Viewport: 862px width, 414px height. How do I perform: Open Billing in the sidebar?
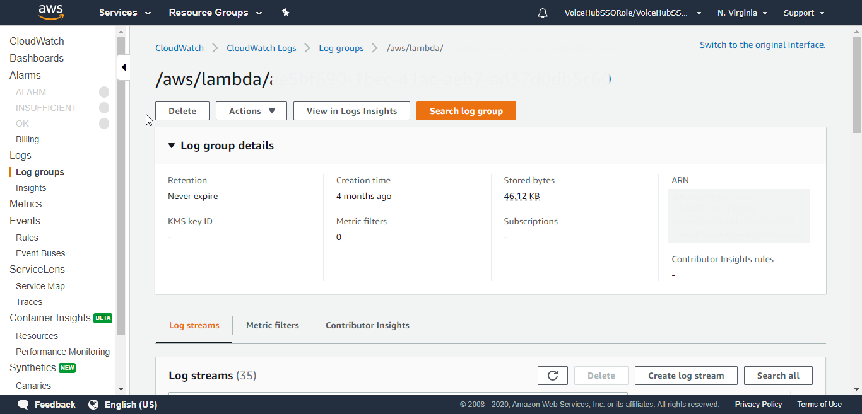[x=27, y=139]
